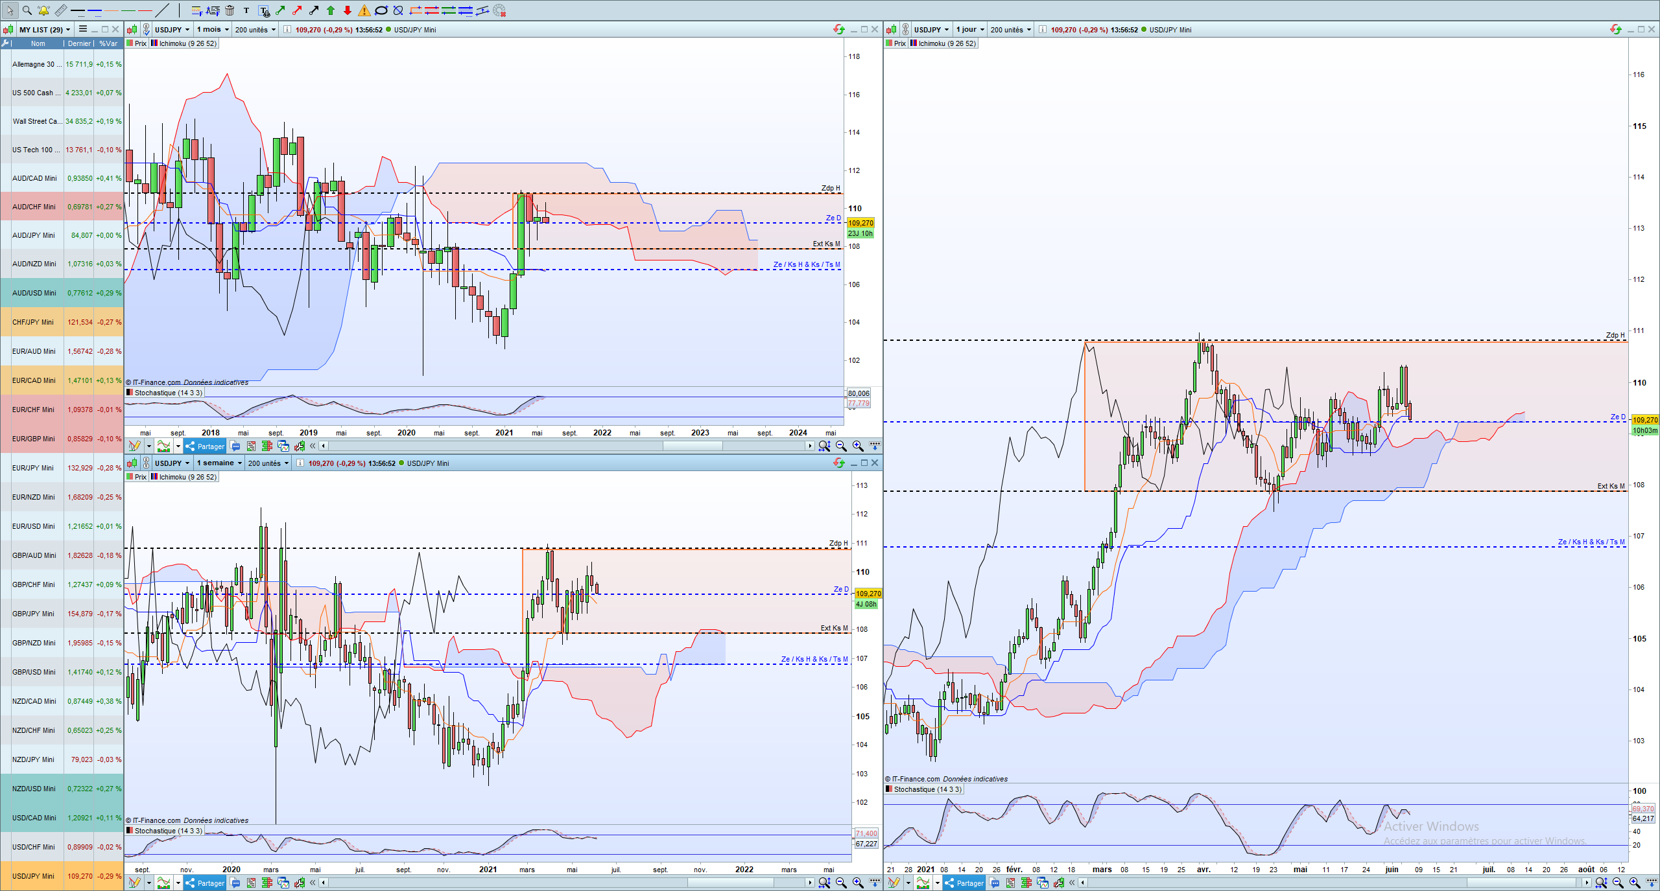
Task: Open comment bubble icon on weekly chart bar
Action: [x=235, y=883]
